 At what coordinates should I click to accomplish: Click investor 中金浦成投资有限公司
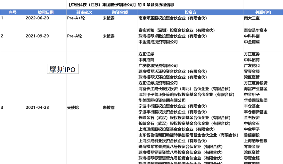click(158, 42)
